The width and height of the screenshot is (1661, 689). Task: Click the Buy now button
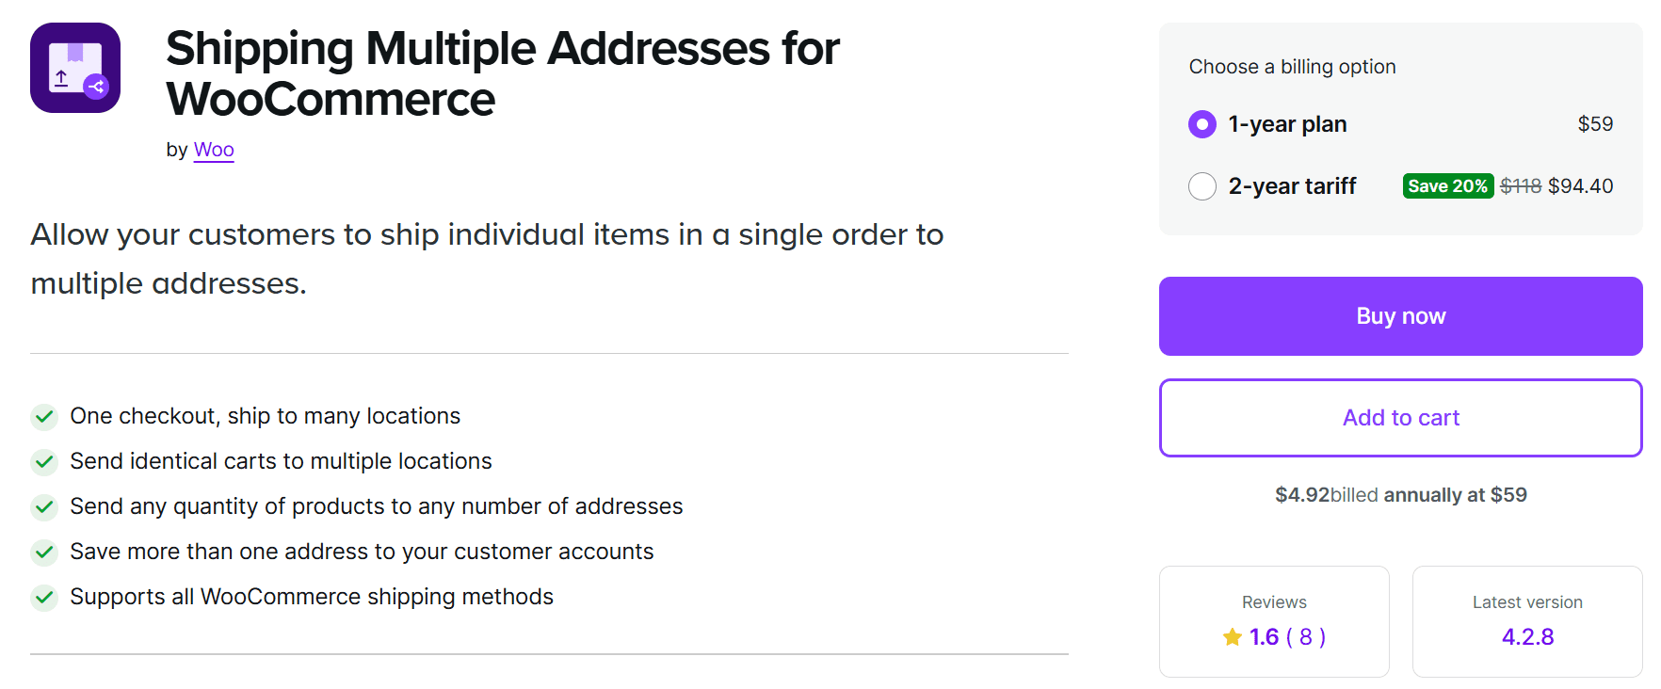1400,316
